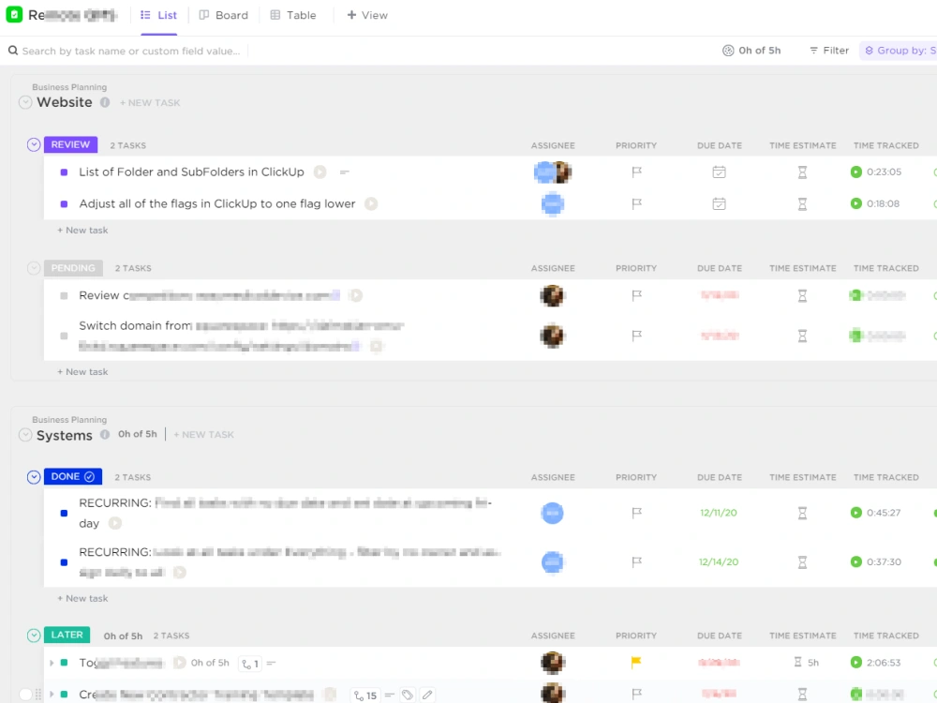Set time estimate for 12/14/20 recurring task
The image size is (937, 703).
803,561
